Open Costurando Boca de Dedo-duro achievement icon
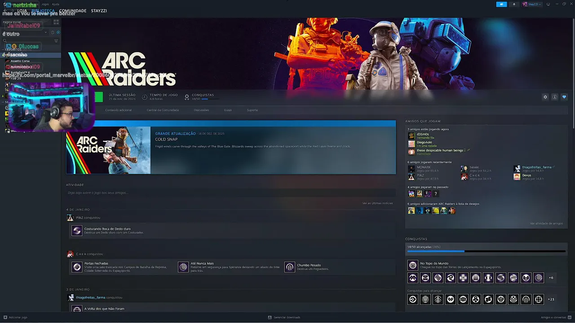The height and width of the screenshot is (323, 575). [x=77, y=231]
